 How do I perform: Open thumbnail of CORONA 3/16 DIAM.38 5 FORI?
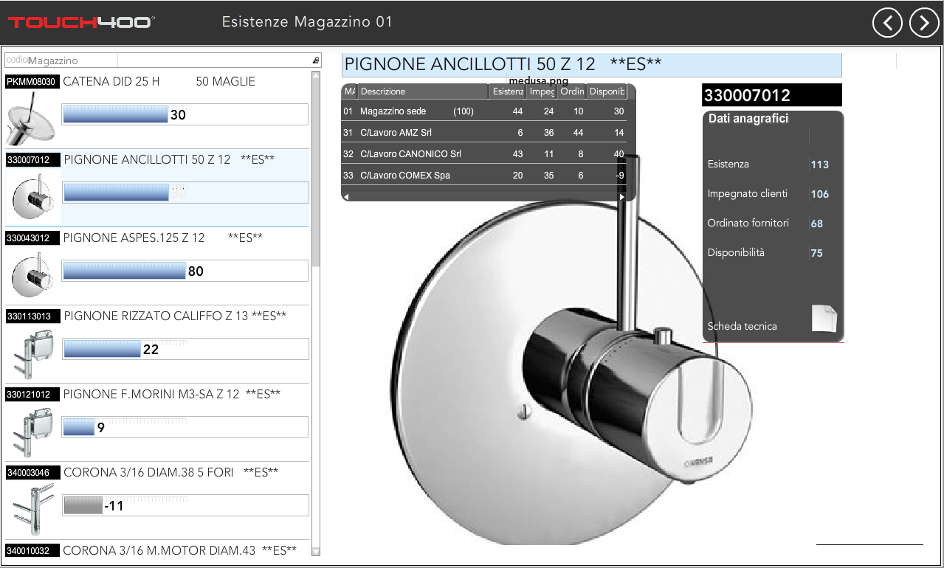pos(32,509)
